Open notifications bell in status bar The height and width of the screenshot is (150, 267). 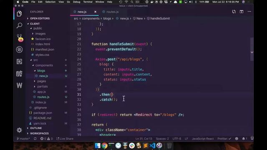pos(244,139)
